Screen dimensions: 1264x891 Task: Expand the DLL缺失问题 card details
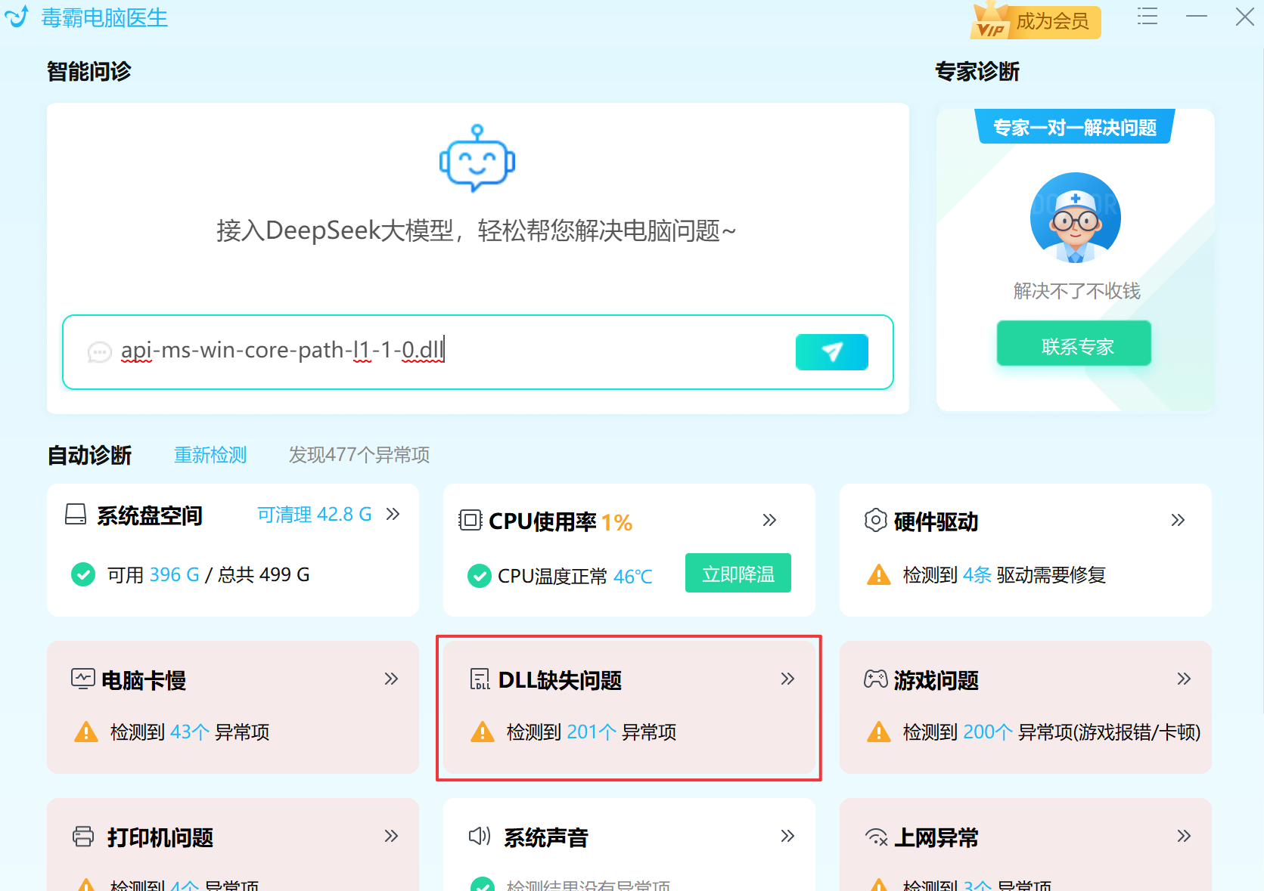[787, 679]
